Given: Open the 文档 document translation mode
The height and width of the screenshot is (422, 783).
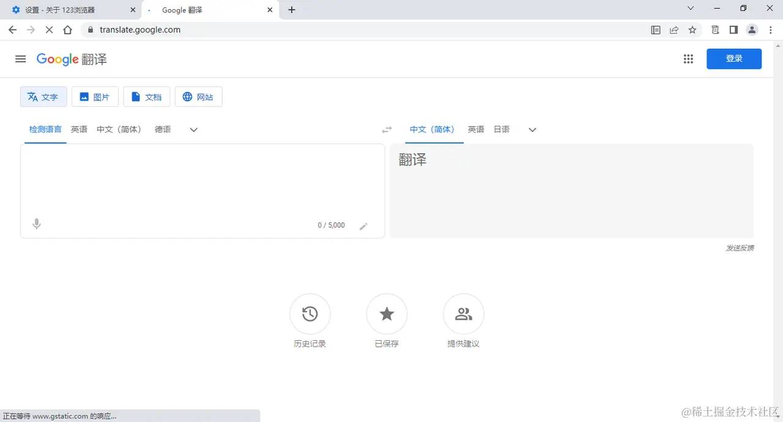Looking at the screenshot, I should (146, 96).
